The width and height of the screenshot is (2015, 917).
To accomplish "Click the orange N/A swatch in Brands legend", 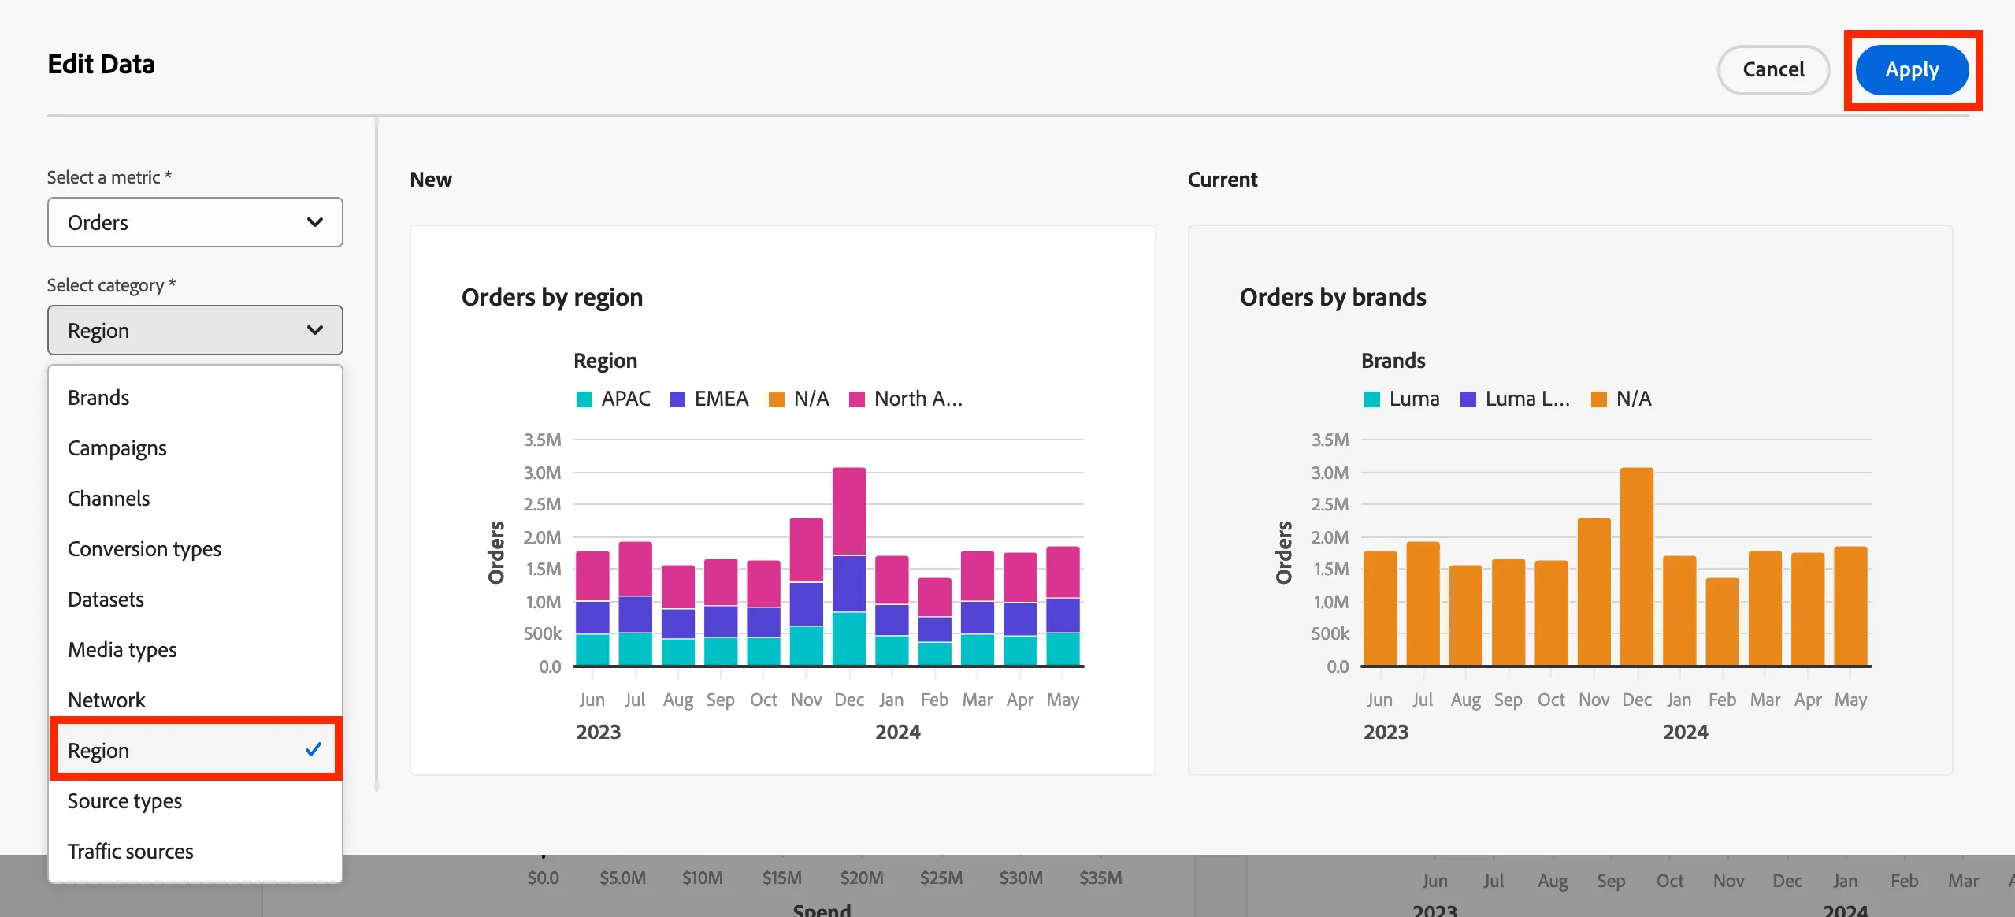I will pyautogui.click(x=1599, y=399).
